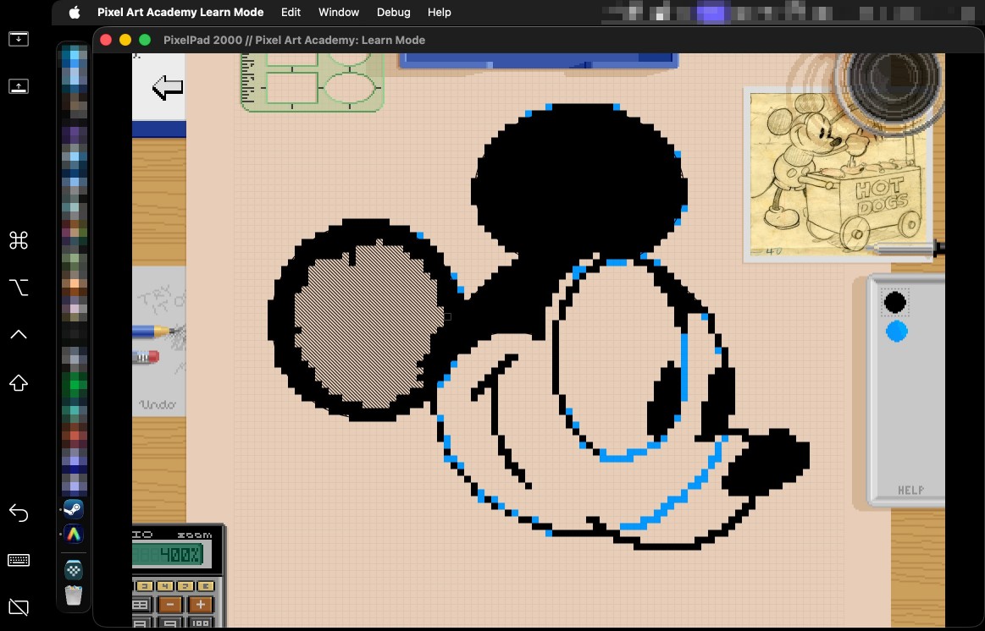985x631 pixels.
Task: Click HELP on the color palette panel
Action: [910, 491]
